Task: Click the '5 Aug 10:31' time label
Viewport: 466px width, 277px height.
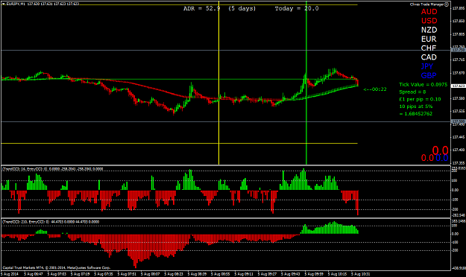Action: coord(361,274)
